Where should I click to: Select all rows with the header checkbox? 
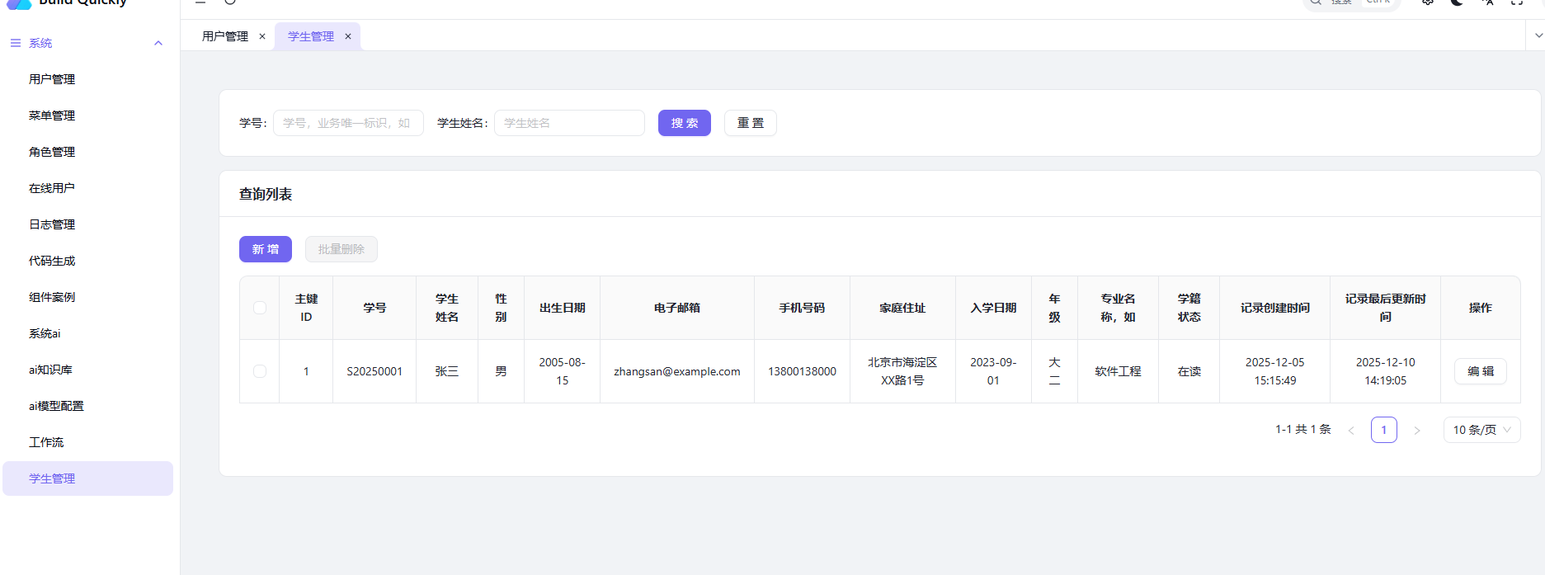(x=260, y=308)
